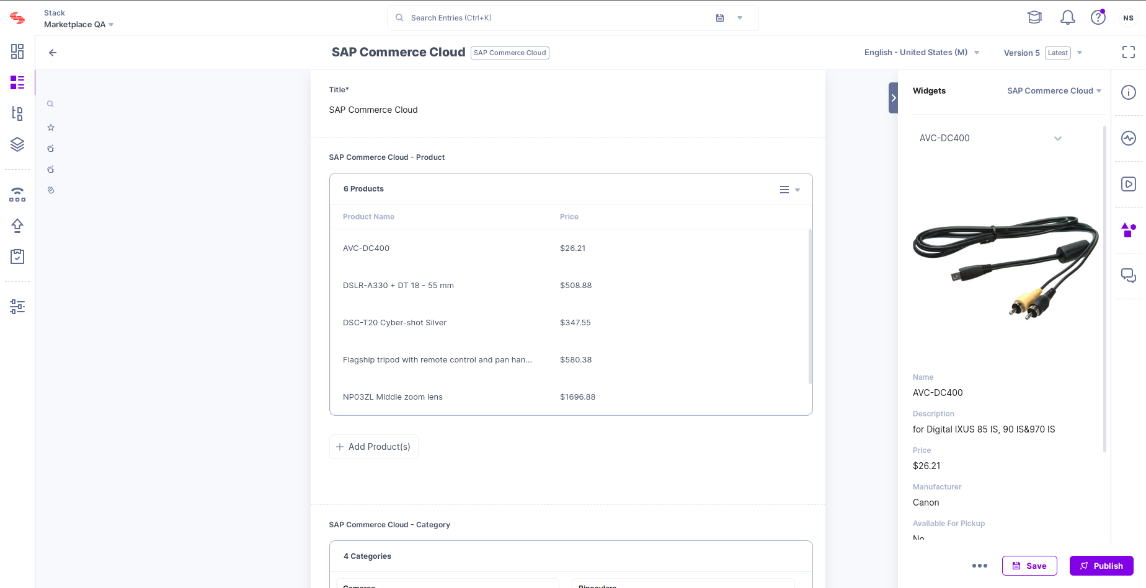Click the Widgets panel scrollbar
The height and width of the screenshot is (588, 1146).
1104,289
